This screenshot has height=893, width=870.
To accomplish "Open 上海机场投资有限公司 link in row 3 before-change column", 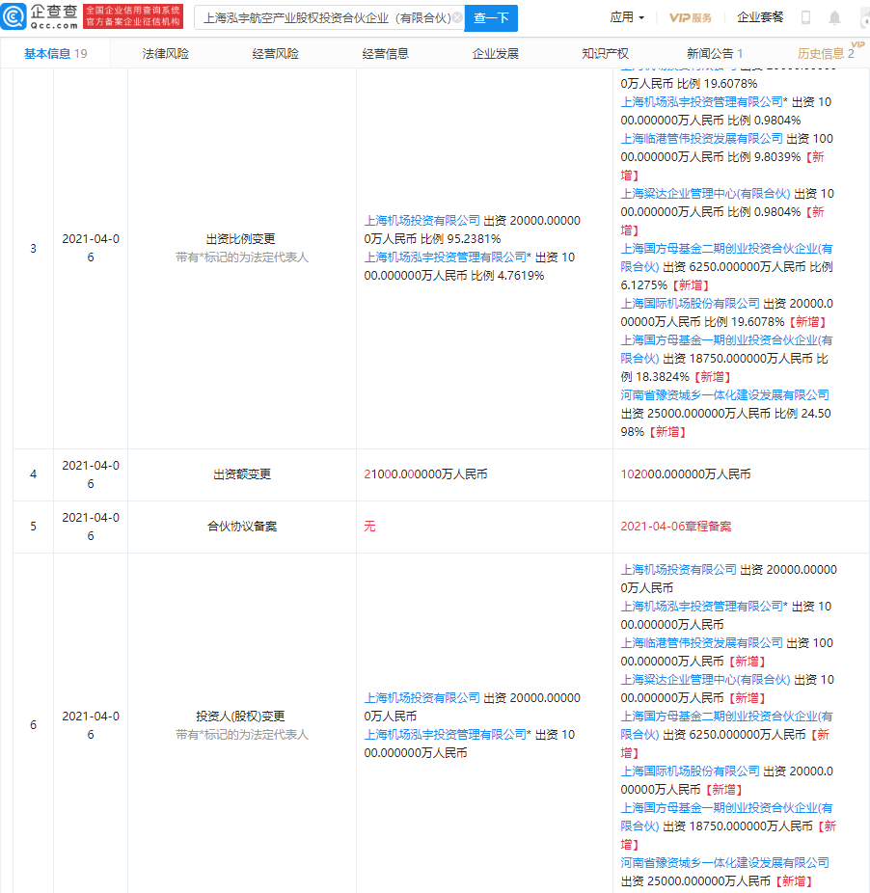I will (x=422, y=221).
